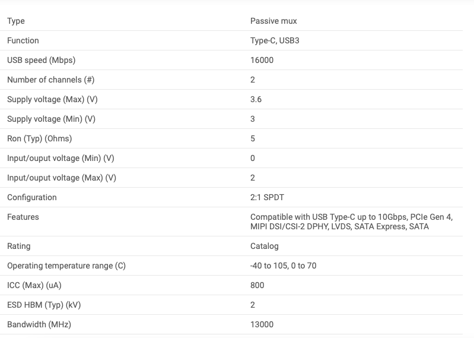
Task: Click the "Number of channels (#)" label
Action: [50, 80]
